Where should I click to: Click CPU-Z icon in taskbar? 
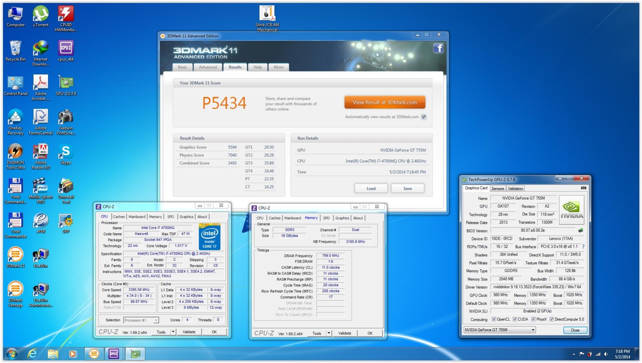[x=114, y=354]
